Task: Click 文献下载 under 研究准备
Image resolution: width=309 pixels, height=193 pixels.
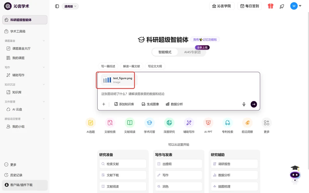Action: pos(123,175)
